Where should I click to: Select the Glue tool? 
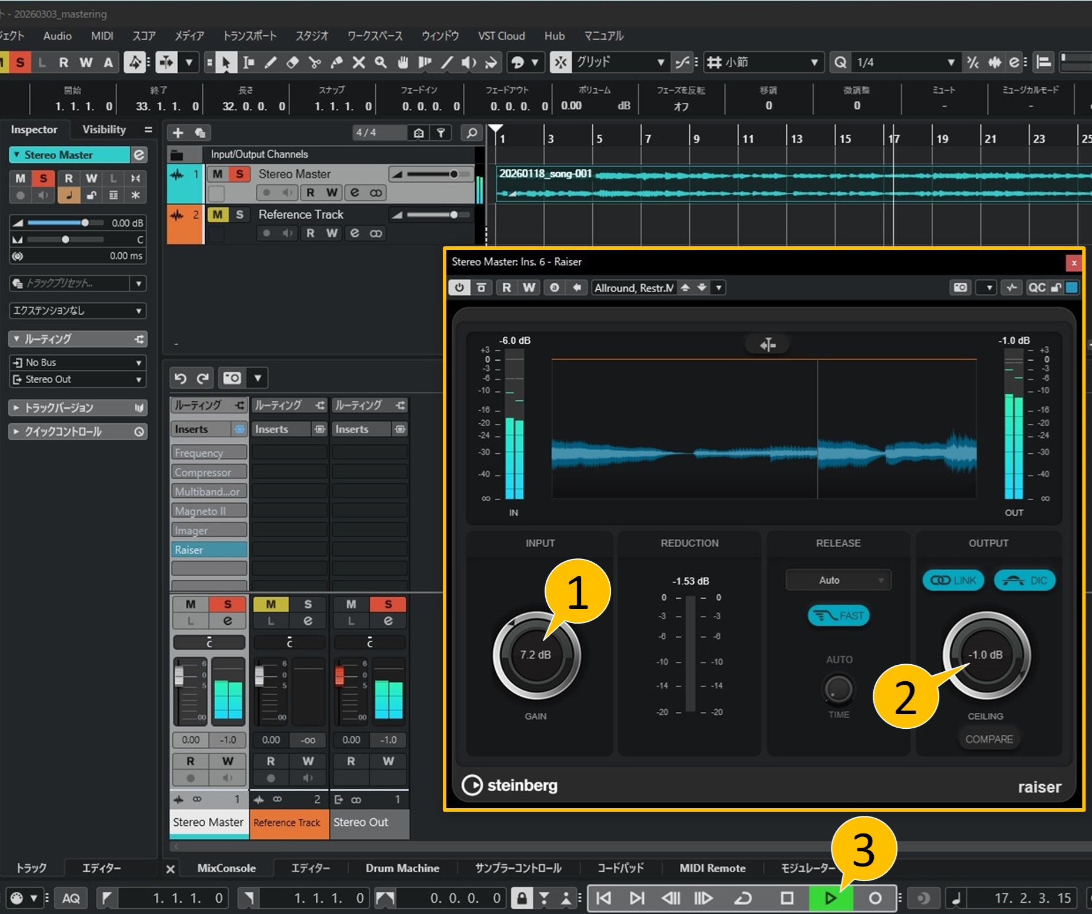336,62
